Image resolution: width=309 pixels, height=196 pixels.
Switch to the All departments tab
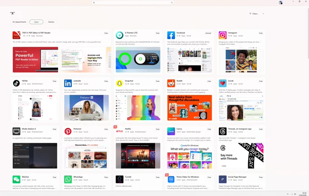(x=19, y=22)
